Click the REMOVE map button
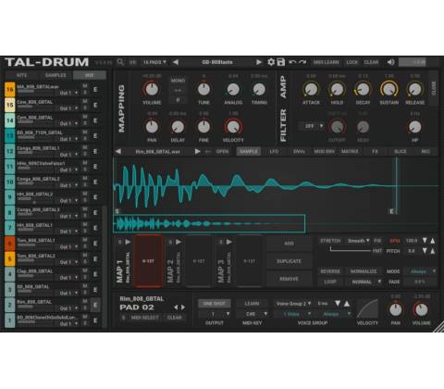 289,279
